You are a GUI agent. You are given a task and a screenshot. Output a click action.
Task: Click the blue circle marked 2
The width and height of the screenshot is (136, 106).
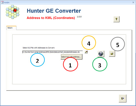(x=37, y=60)
